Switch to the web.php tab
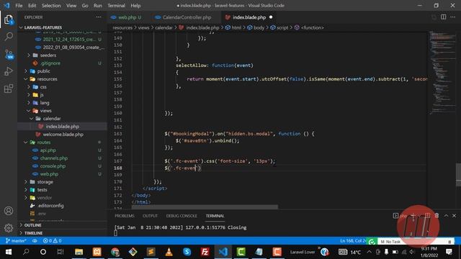 (127, 17)
